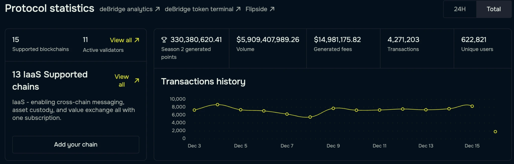This screenshot has width=514, height=164.
Task: Open the deBridge token terminal link
Action: pos(199,9)
